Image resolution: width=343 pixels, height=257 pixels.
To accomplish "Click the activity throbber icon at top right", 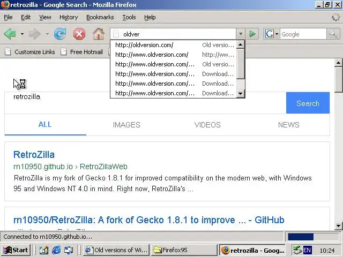I will [335, 17].
